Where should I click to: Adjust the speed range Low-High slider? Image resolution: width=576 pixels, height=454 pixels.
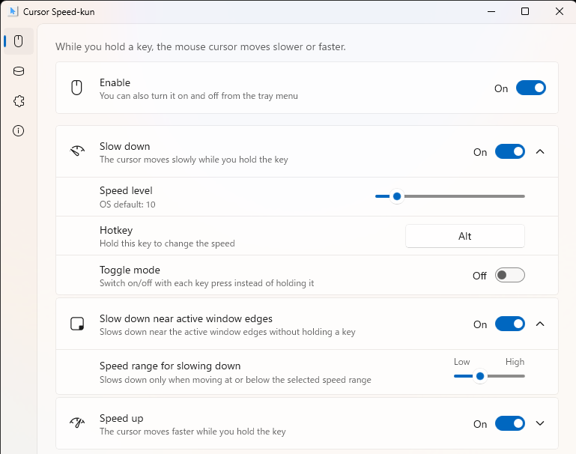(489, 376)
